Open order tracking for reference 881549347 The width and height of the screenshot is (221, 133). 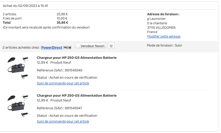click(x=63, y=121)
